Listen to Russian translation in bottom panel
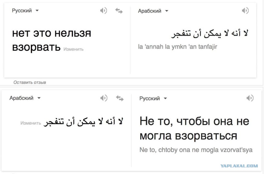Screen dimensions: 265x174 (250, 98)
